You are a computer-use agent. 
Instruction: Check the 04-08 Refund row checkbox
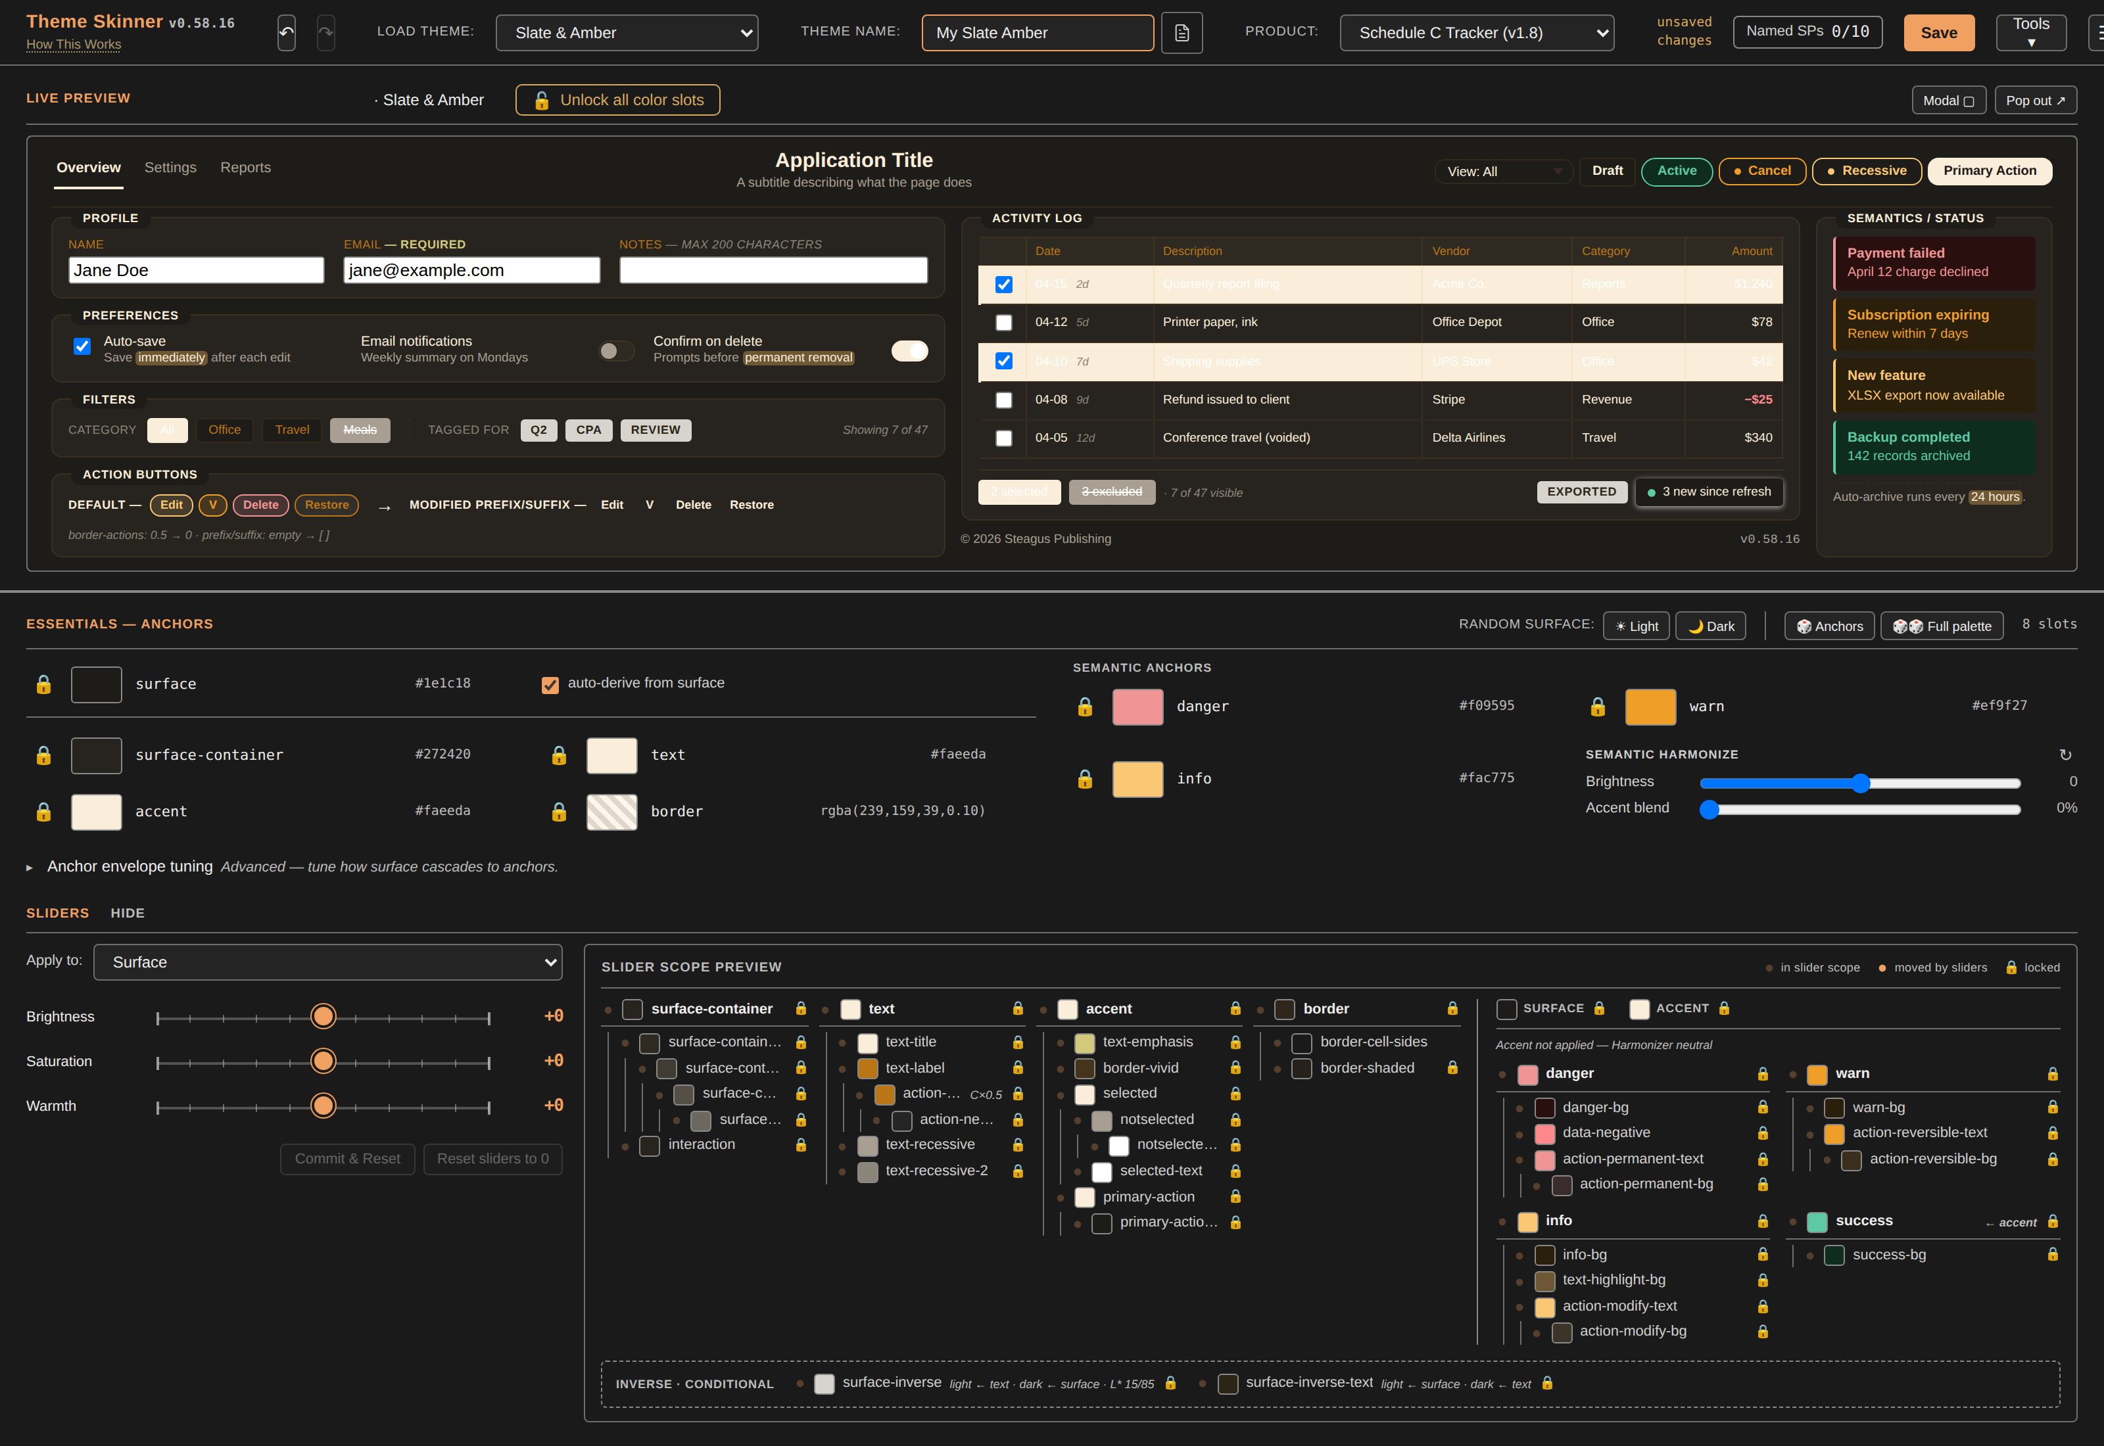[x=1003, y=400]
